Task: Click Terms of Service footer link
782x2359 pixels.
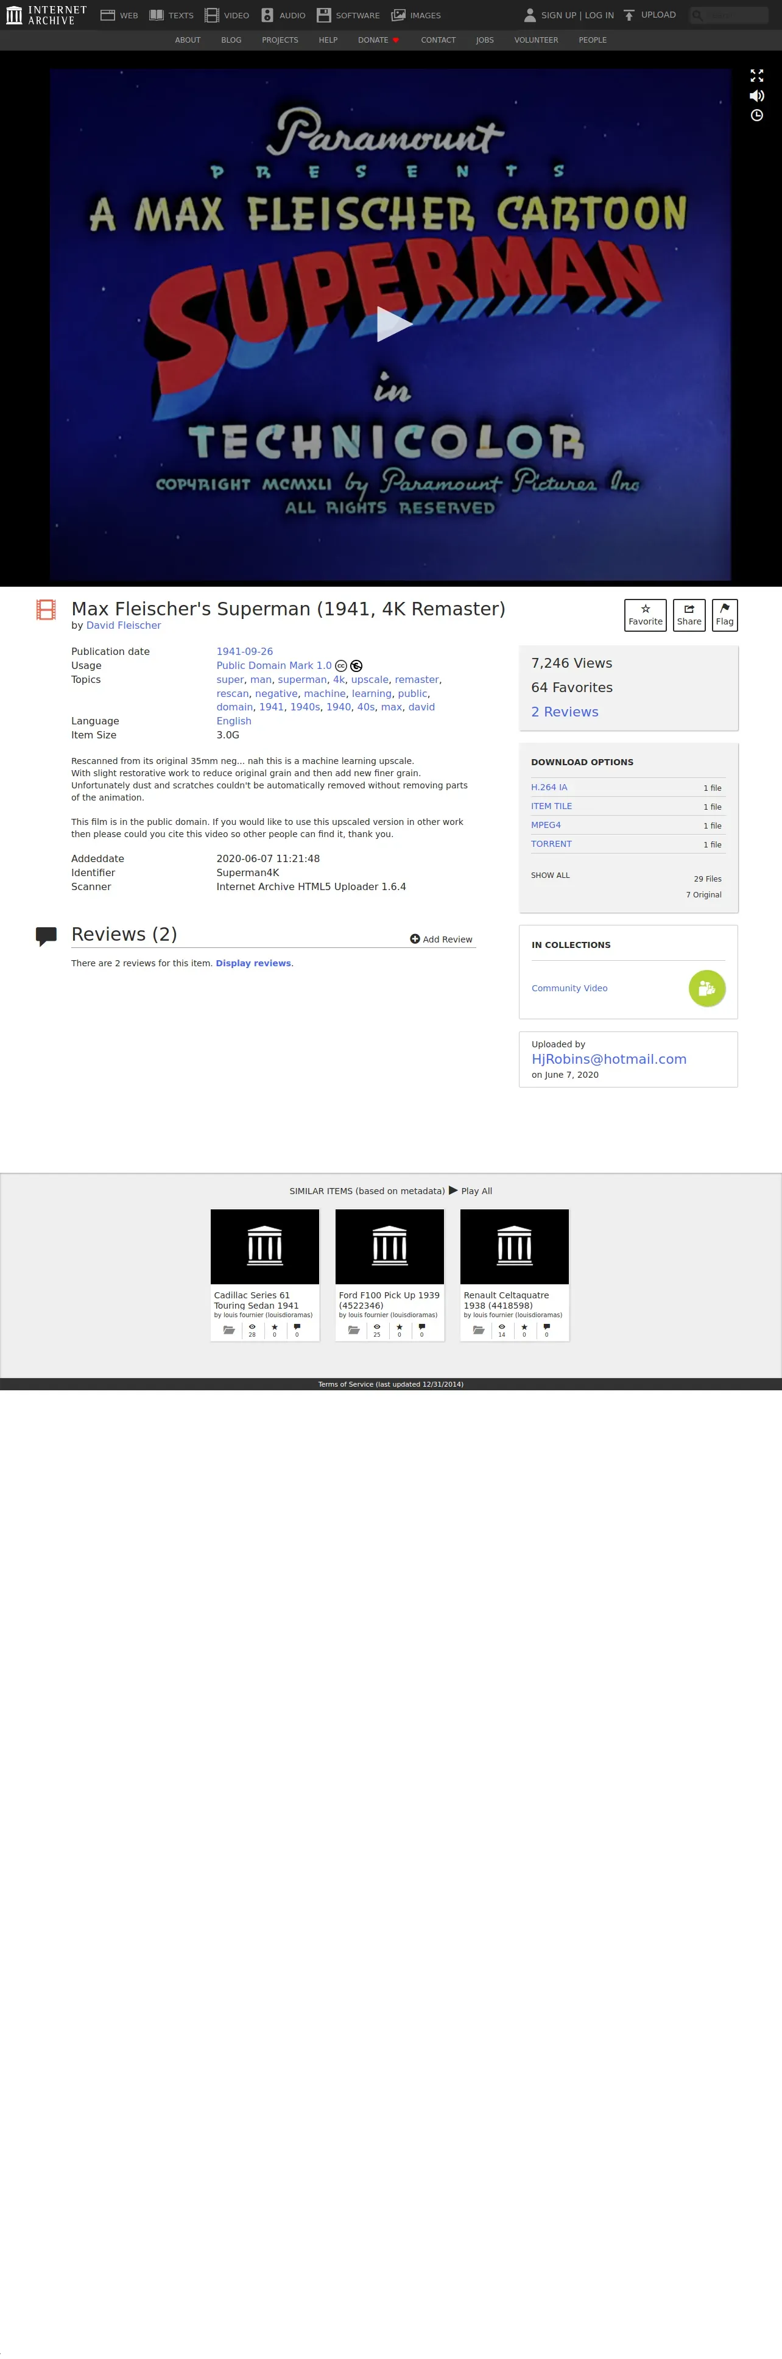Action: pos(391,1385)
